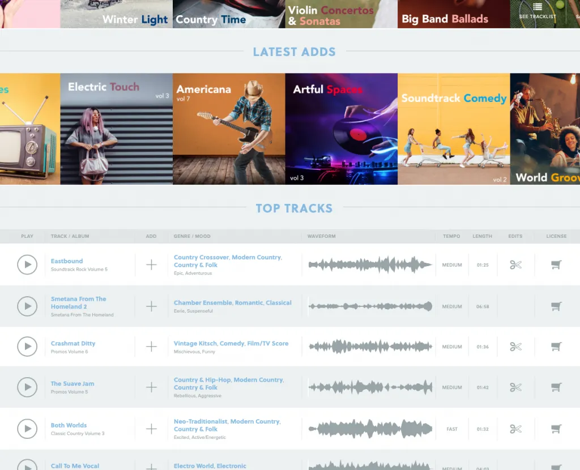Image resolution: width=580 pixels, height=470 pixels.
Task: Open Smetana From The Homeland 2 title link
Action: (x=78, y=302)
